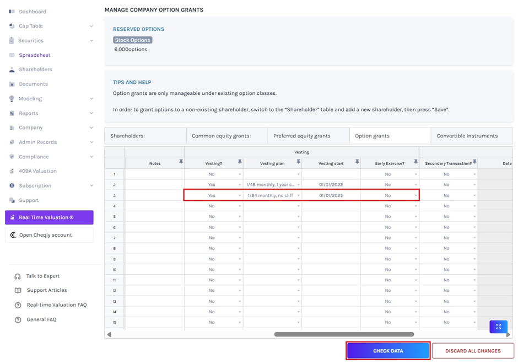Click the Shareholders person icon
Screen dimensions: 518x363
pyautogui.click(x=12, y=70)
